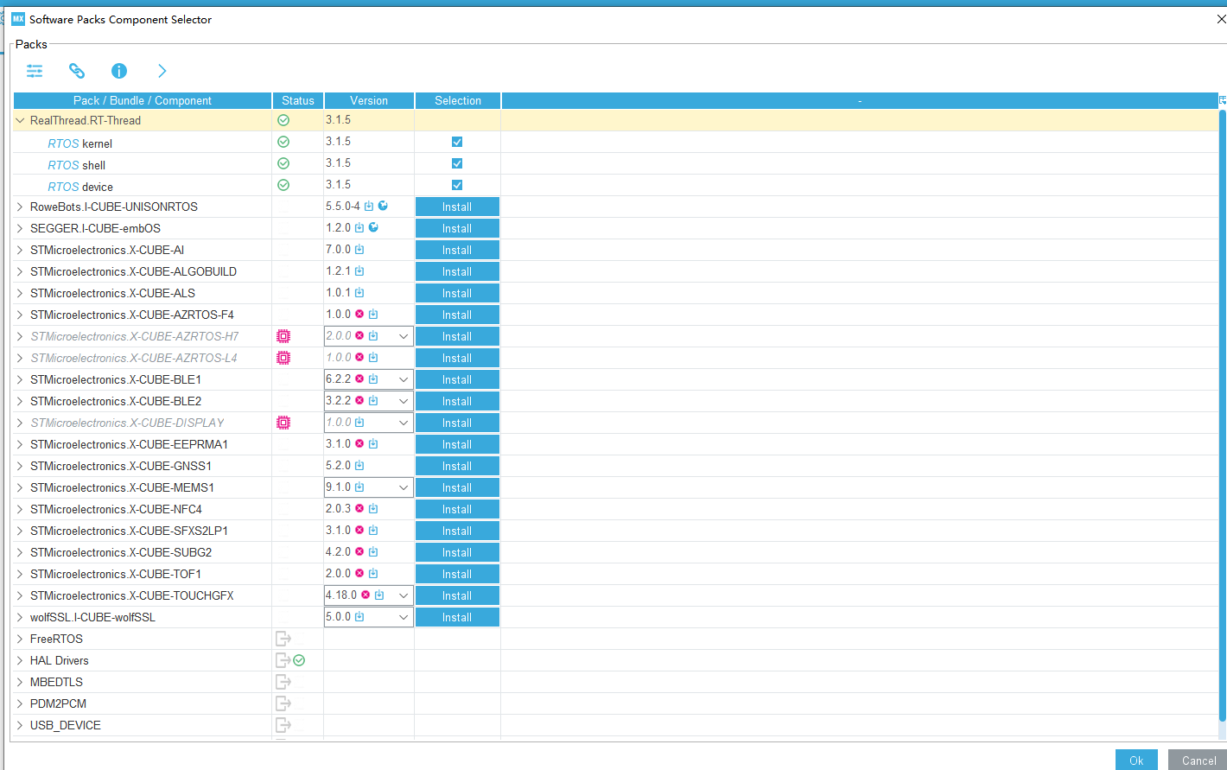Screen dimensions: 1227x770
Task: Expand the X-CUBE-MEMS1 pack row
Action: tap(20, 487)
